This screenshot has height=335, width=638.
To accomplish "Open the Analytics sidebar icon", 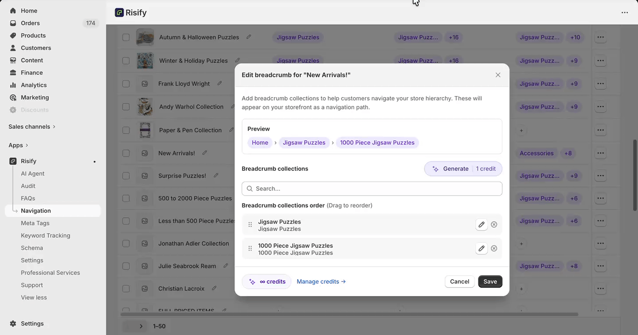I will tap(13, 85).
